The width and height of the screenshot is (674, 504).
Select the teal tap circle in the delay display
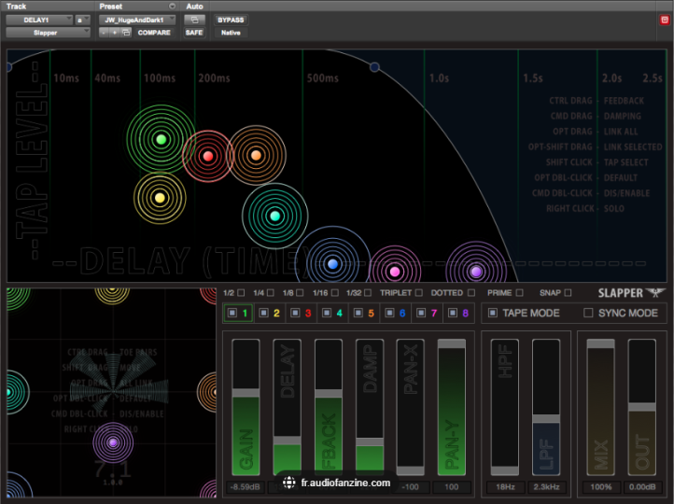click(274, 216)
